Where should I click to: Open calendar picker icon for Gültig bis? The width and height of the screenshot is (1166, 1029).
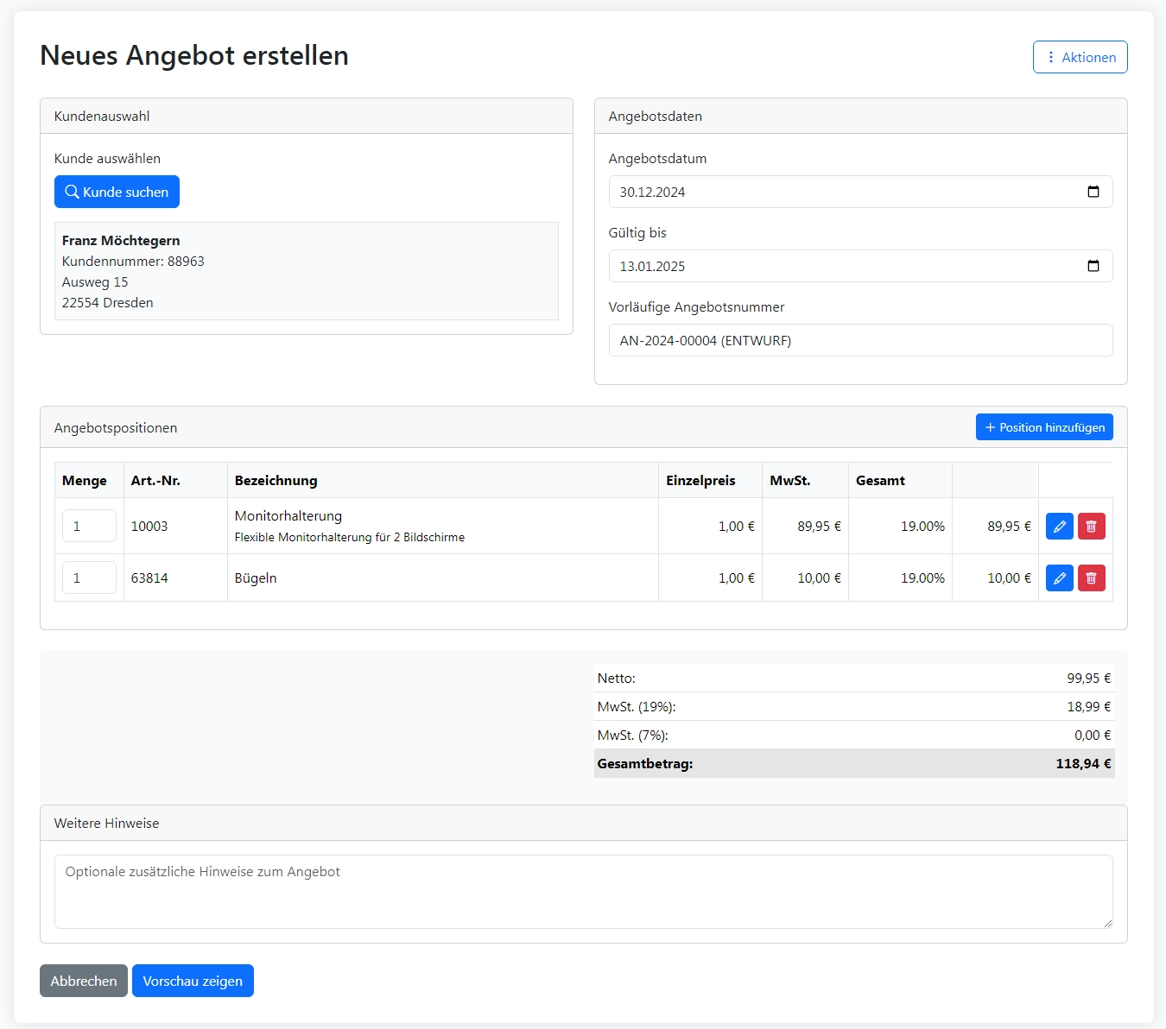1093,266
